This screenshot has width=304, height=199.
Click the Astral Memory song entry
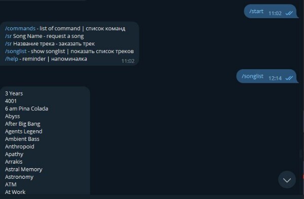(24, 169)
